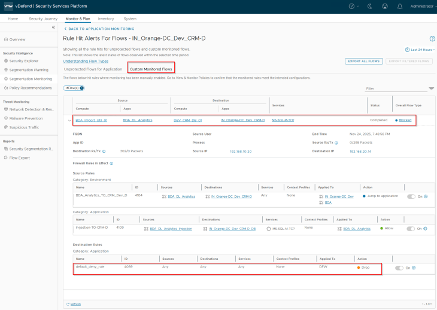
Task: Toggle dark mode moon icon
Action: point(369,6)
